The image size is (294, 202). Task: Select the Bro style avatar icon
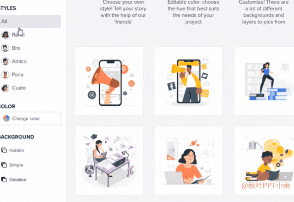coord(5,48)
